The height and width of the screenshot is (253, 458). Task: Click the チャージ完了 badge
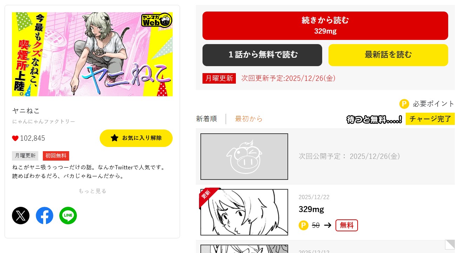[430, 119]
